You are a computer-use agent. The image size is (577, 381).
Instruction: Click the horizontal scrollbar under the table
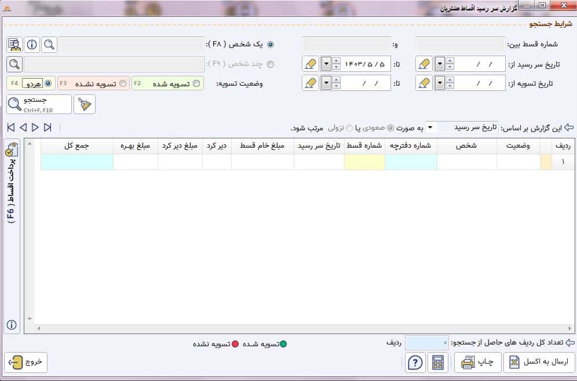304,328
